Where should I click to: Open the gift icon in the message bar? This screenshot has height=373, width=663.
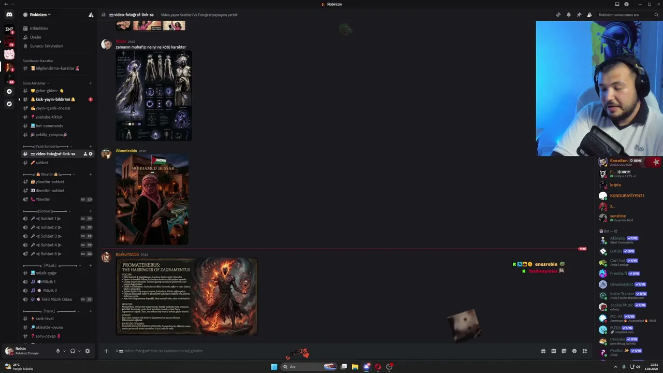(543, 351)
